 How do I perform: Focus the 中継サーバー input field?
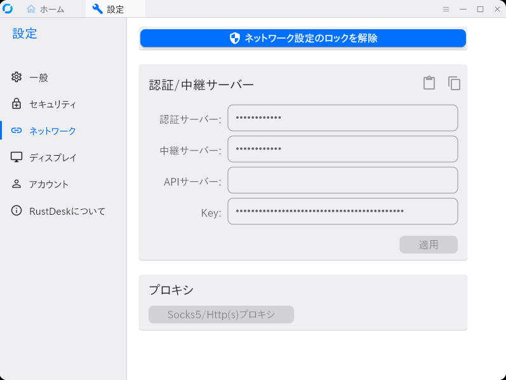(x=343, y=149)
